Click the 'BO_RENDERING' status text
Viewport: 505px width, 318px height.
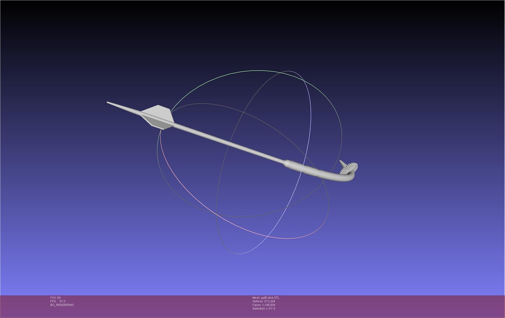62,305
